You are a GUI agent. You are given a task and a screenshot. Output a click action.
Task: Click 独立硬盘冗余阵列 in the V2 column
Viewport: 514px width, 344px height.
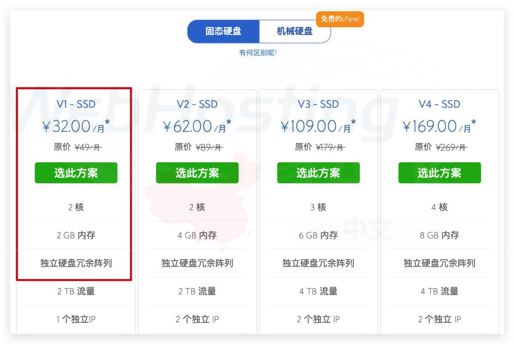[x=197, y=264]
